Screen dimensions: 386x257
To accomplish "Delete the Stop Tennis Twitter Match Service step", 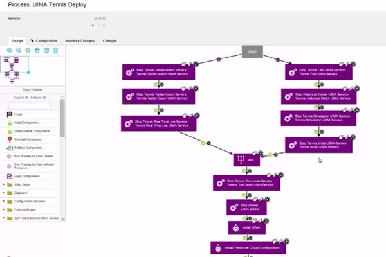I will coord(196,64).
